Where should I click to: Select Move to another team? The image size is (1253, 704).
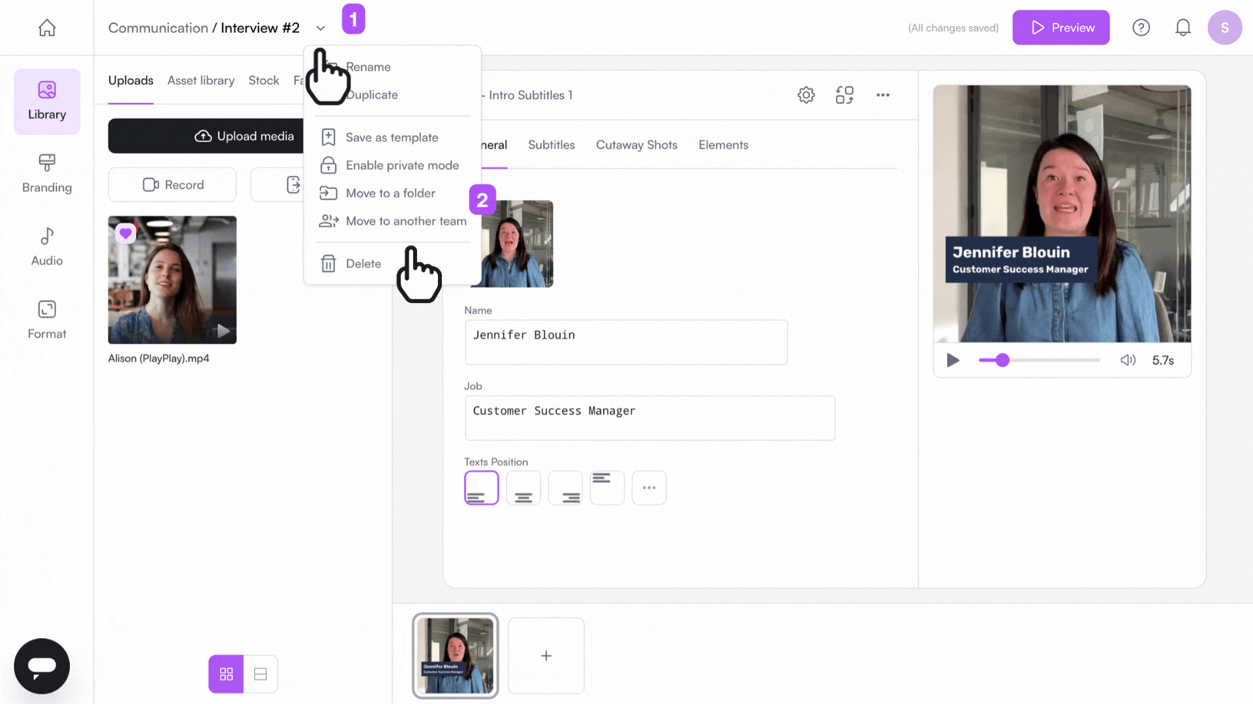coord(392,222)
